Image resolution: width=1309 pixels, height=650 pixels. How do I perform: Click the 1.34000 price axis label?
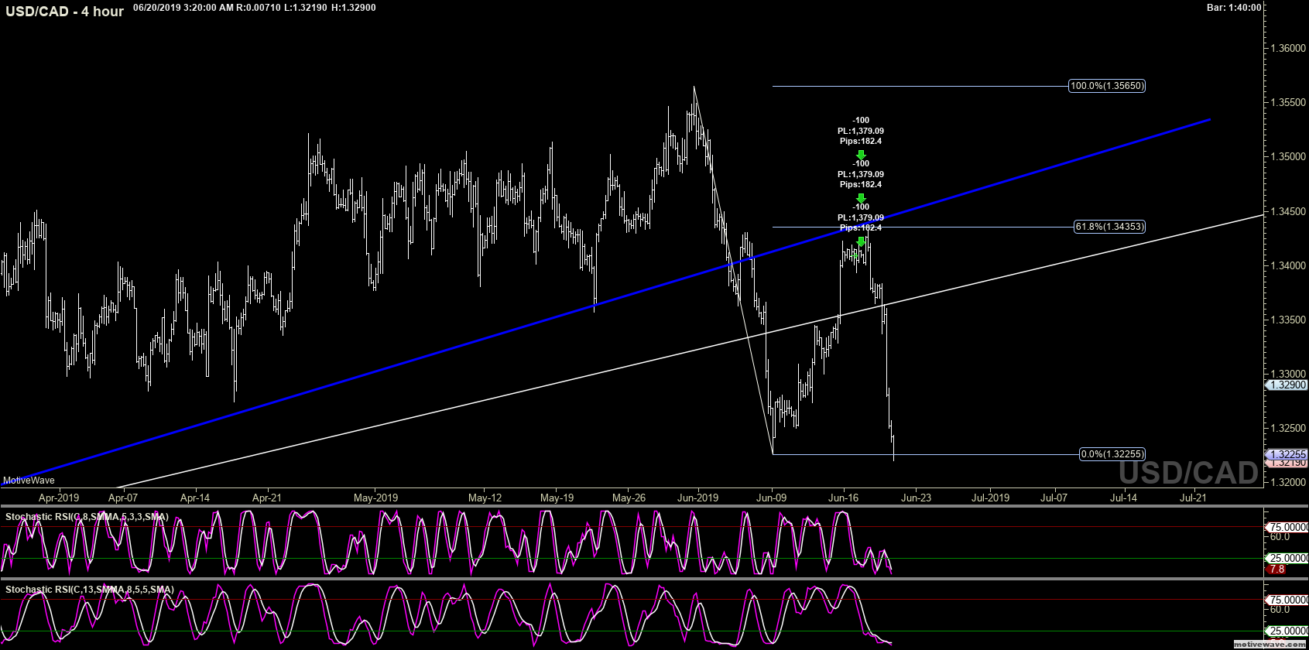point(1287,265)
